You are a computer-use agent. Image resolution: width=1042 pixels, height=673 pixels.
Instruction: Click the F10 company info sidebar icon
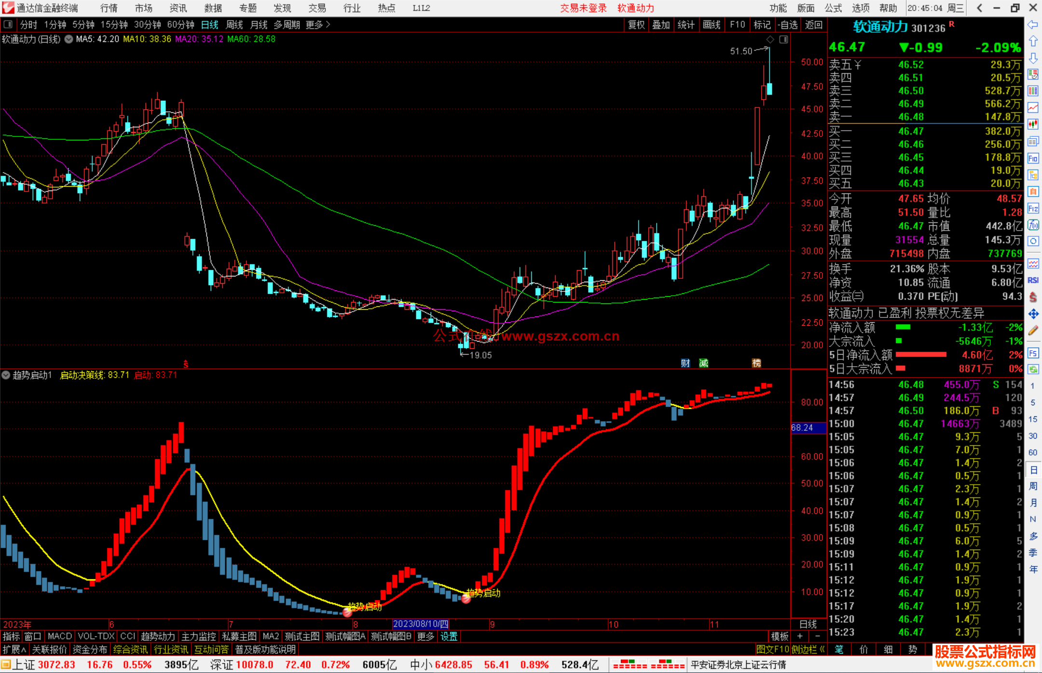coord(1033,158)
